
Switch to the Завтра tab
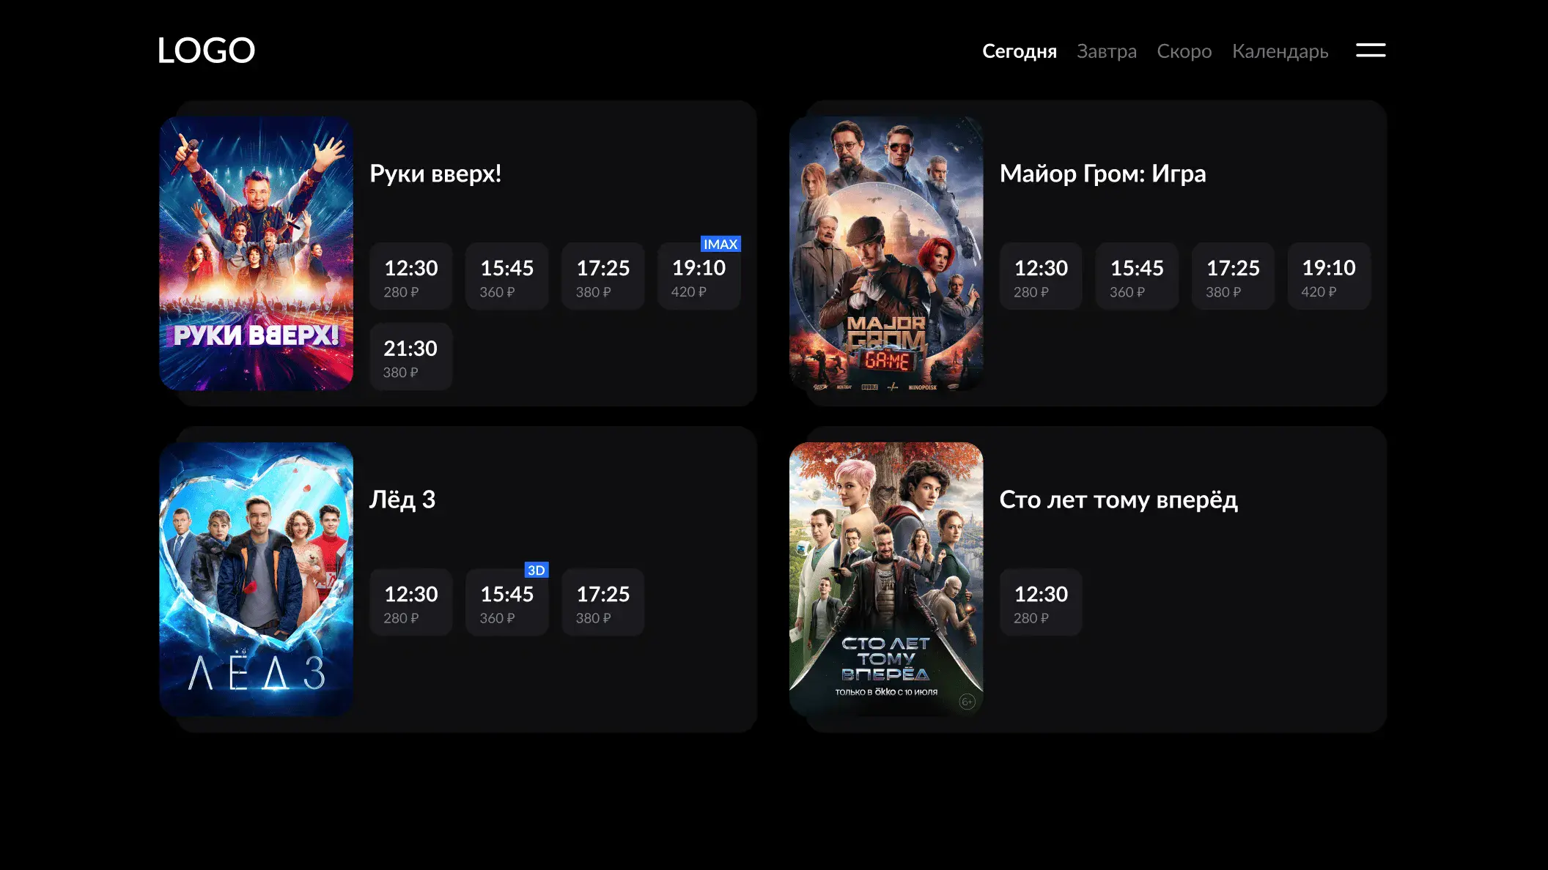[x=1106, y=51]
